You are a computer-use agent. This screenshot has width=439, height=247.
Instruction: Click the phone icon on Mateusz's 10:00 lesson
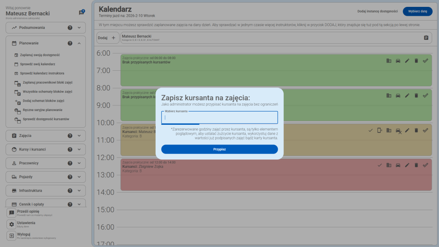[379, 130]
